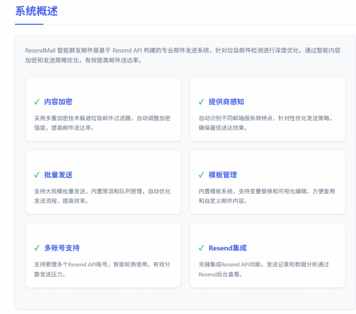Viewport: 356px width, 314px height.
Task: Click the checkmark icon beside 内容加密
Action: [37, 102]
